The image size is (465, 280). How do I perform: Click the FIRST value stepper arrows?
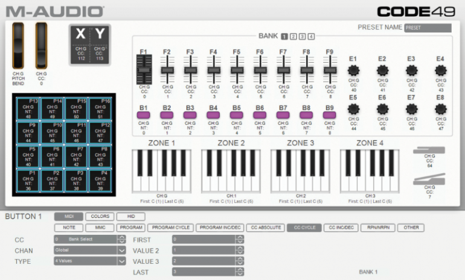coord(240,239)
